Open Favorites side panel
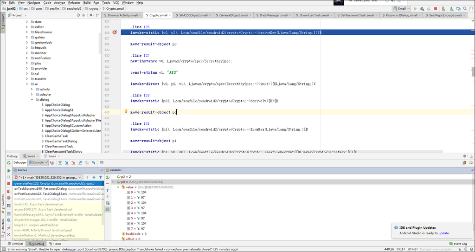The image size is (475, 252). point(3,204)
